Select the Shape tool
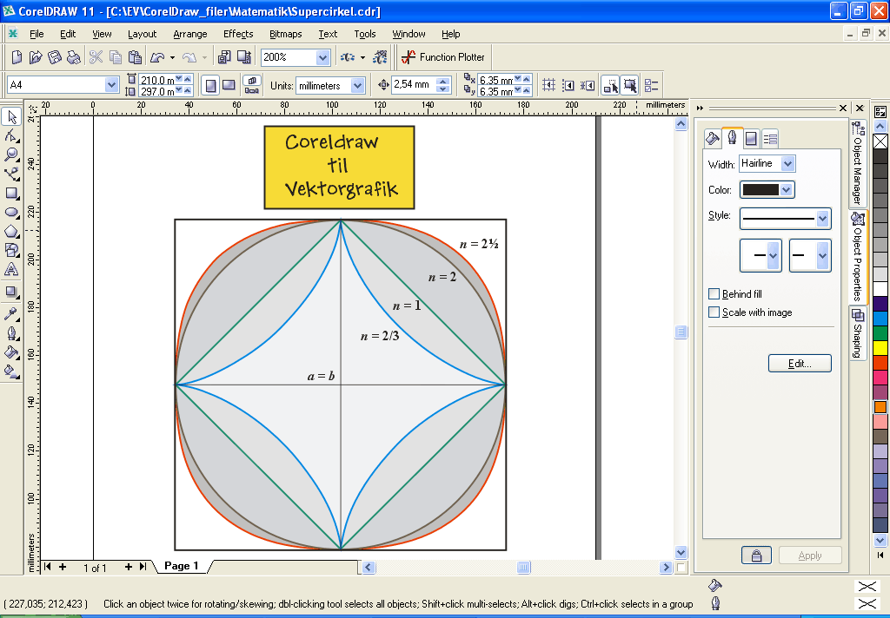This screenshot has height=618, width=890. click(11, 136)
